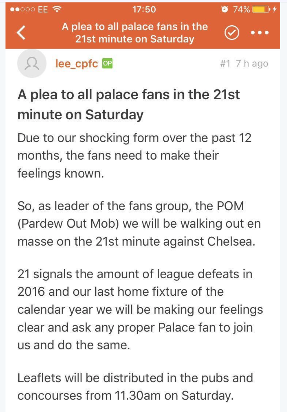Tap the 17:50 clock in status bar
287x412 pixels.
(x=144, y=9)
